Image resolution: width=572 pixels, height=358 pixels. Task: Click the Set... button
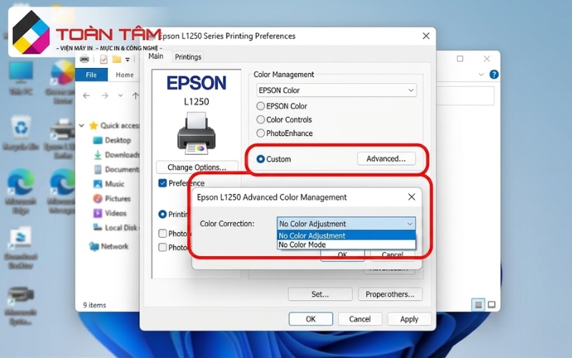(320, 294)
